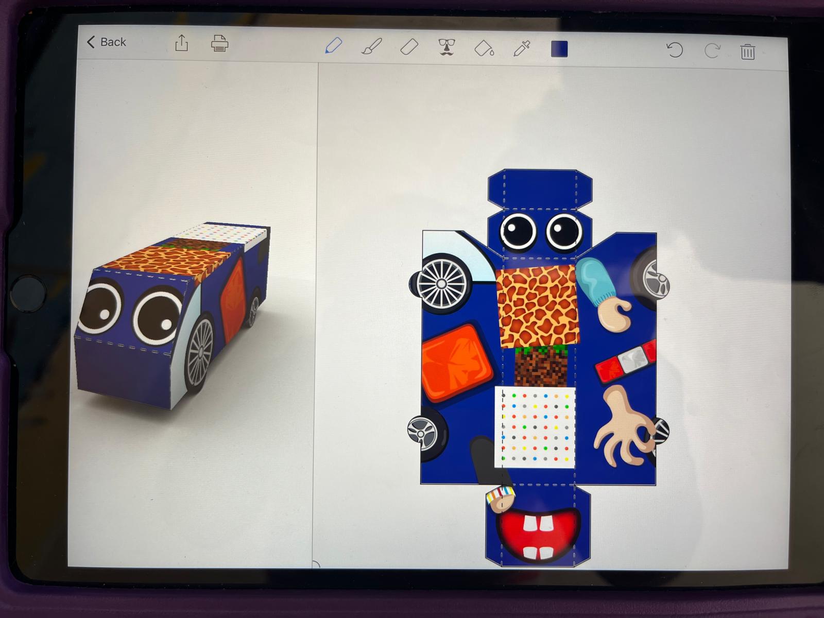Select the eraser tool
The height and width of the screenshot is (618, 824).
(x=409, y=47)
